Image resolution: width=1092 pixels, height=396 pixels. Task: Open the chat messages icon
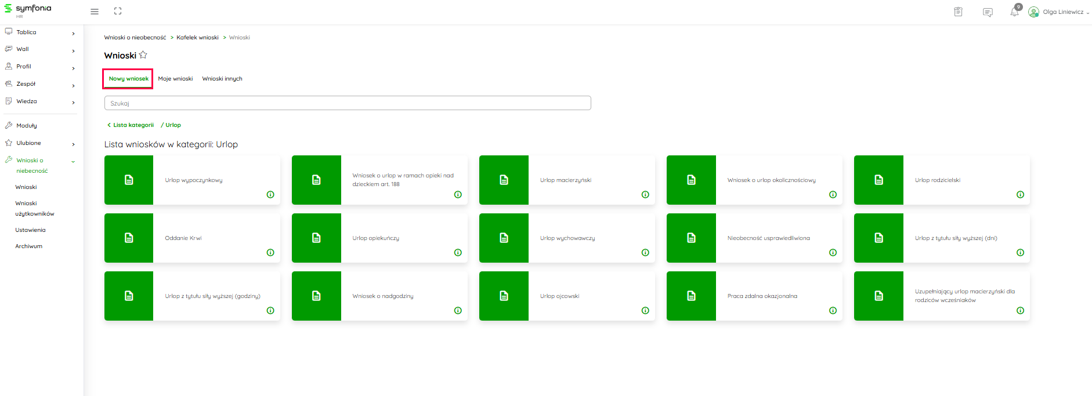pos(988,12)
